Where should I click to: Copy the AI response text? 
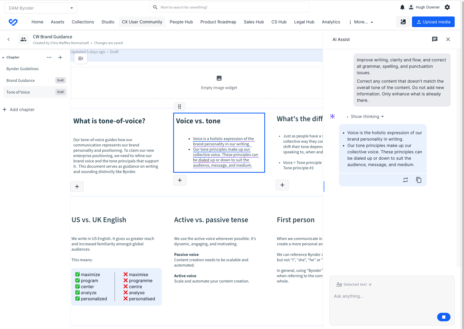tap(419, 180)
